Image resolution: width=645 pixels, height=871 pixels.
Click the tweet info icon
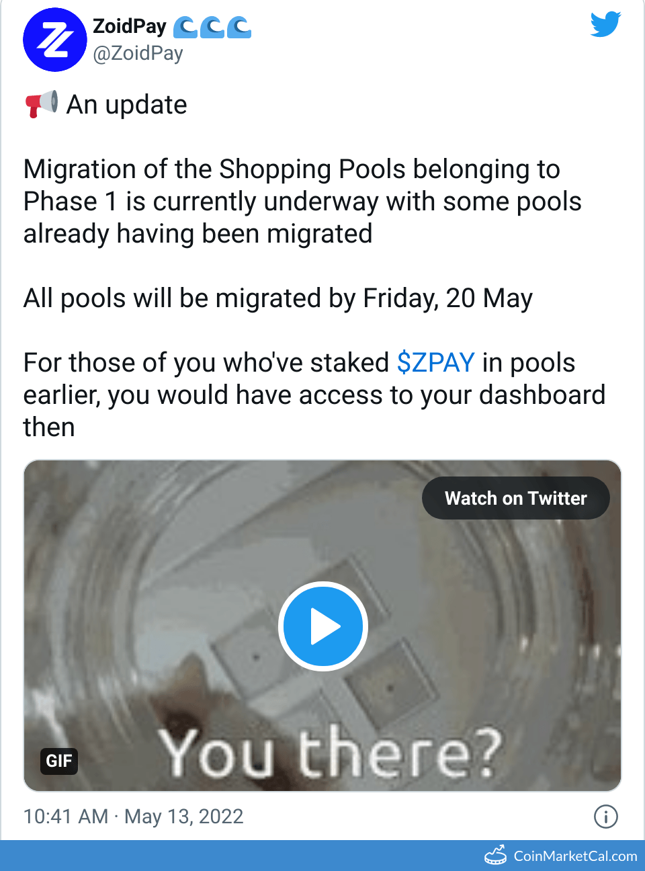point(605,817)
